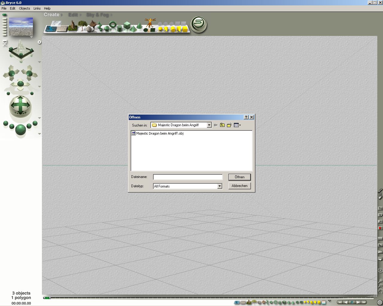Open the trackball options triangle
383x306 pixels.
[x=40, y=118]
